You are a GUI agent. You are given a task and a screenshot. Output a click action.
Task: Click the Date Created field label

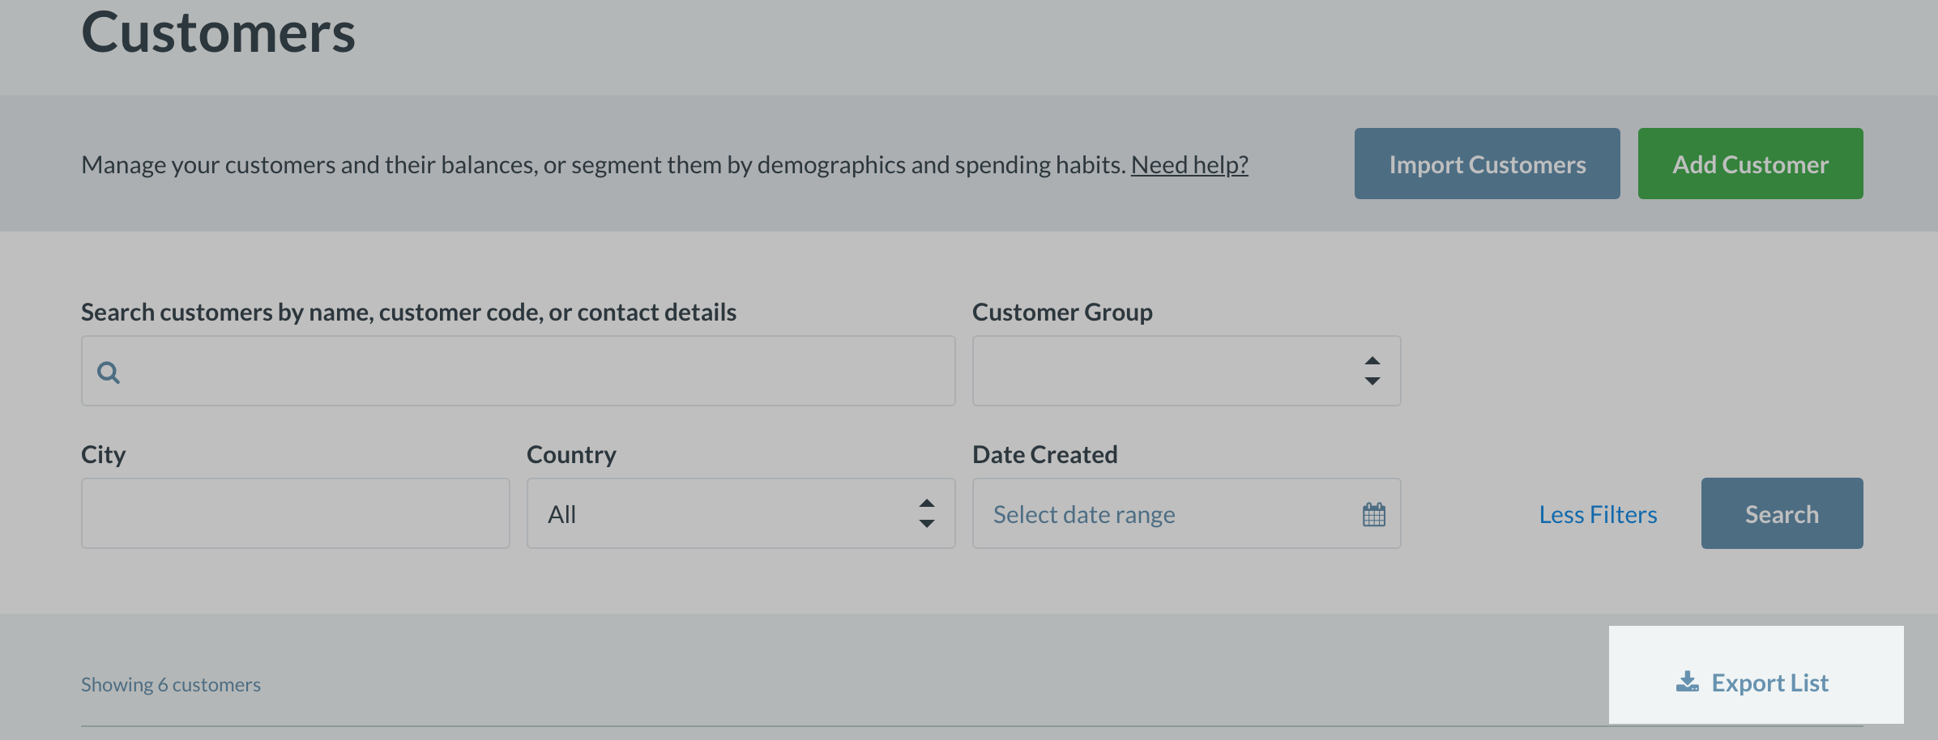(1044, 454)
